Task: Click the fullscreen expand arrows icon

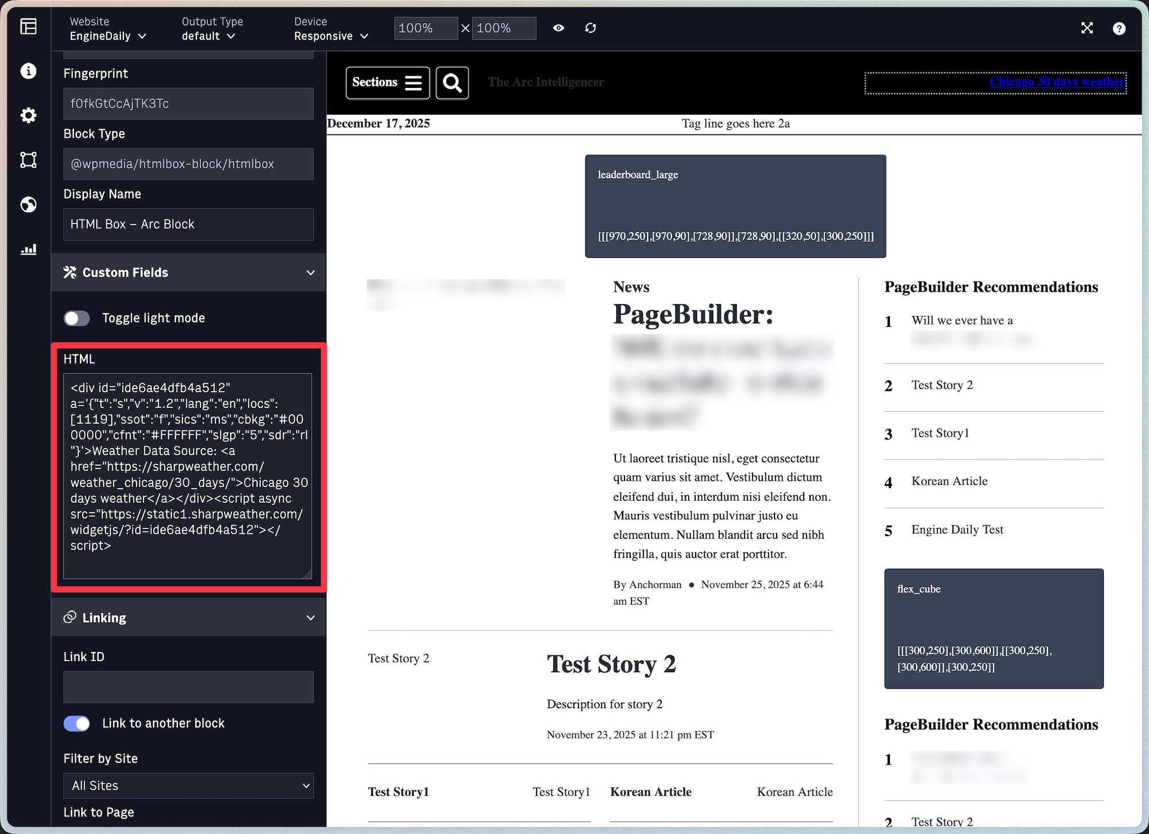Action: pos(1086,28)
